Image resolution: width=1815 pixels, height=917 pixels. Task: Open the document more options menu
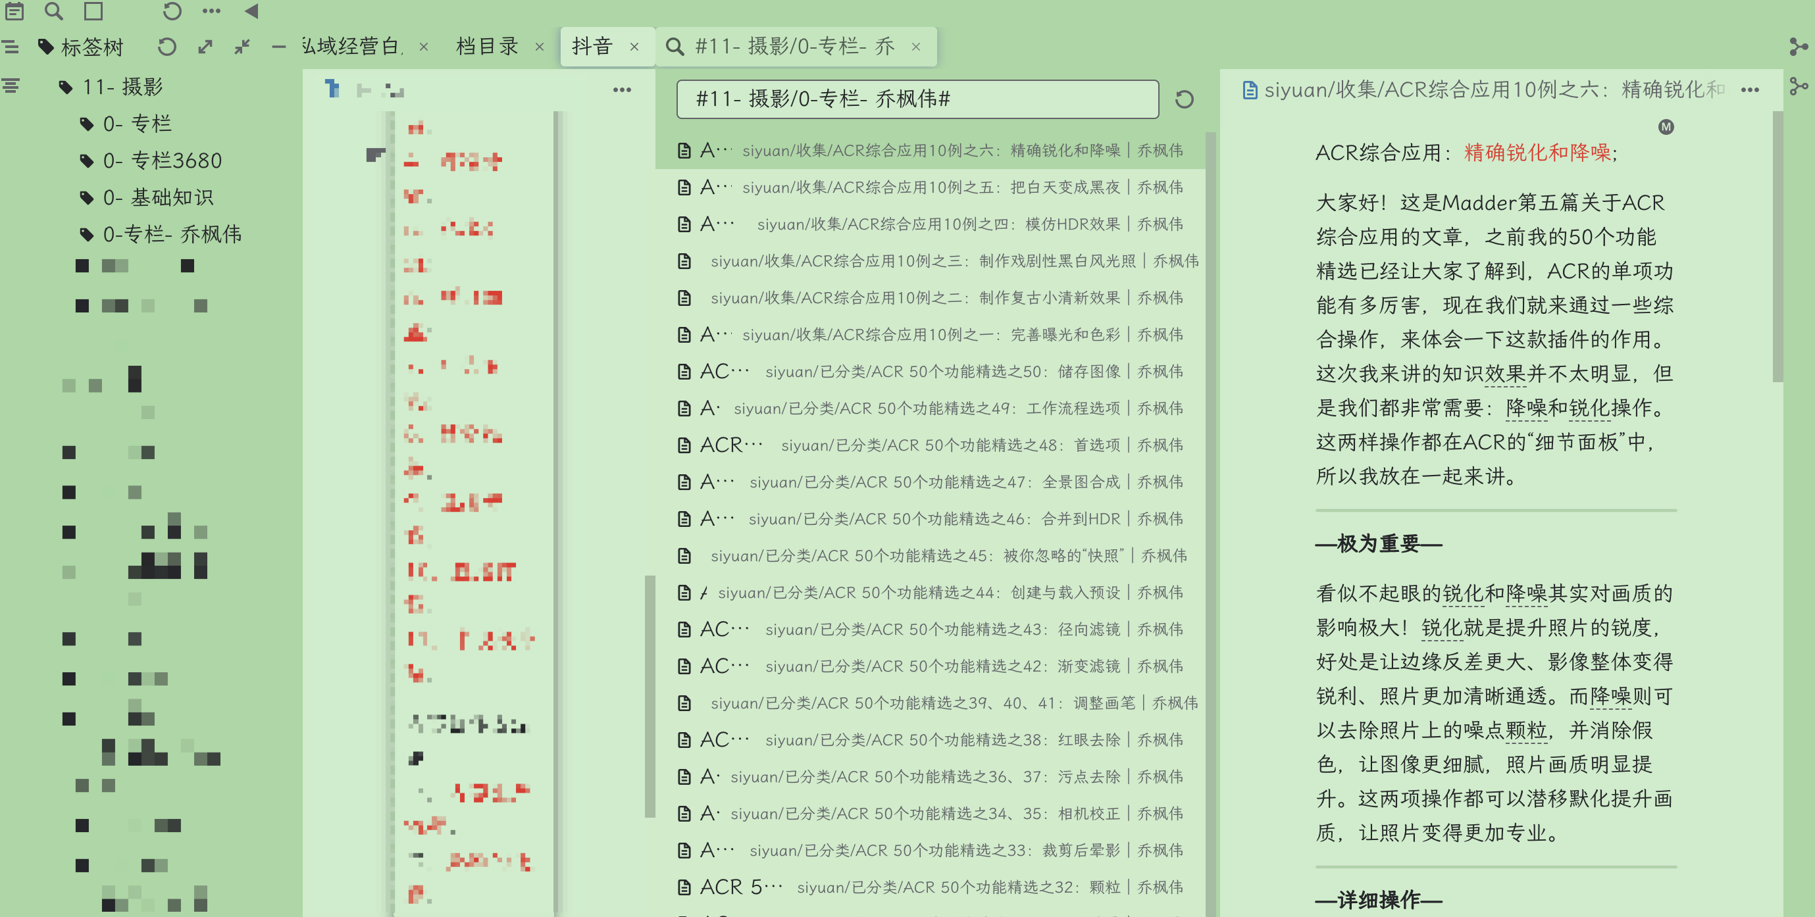click(x=1749, y=90)
